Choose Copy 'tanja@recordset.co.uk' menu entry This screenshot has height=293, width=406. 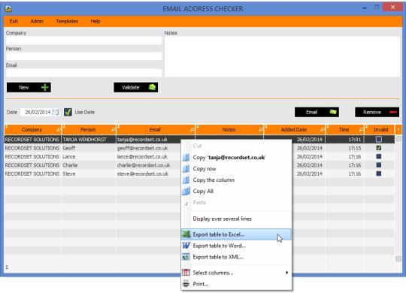(236, 157)
